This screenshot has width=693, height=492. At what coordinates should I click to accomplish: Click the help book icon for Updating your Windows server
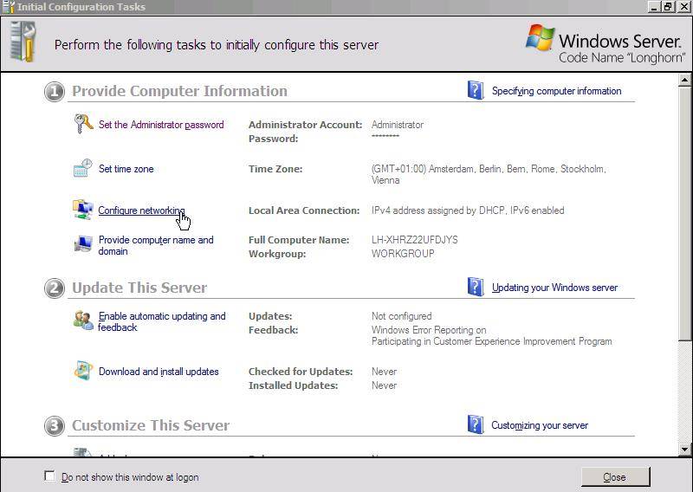point(476,287)
